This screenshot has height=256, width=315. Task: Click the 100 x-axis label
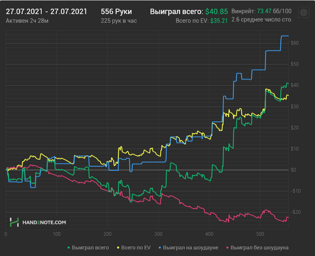[x=57, y=234]
